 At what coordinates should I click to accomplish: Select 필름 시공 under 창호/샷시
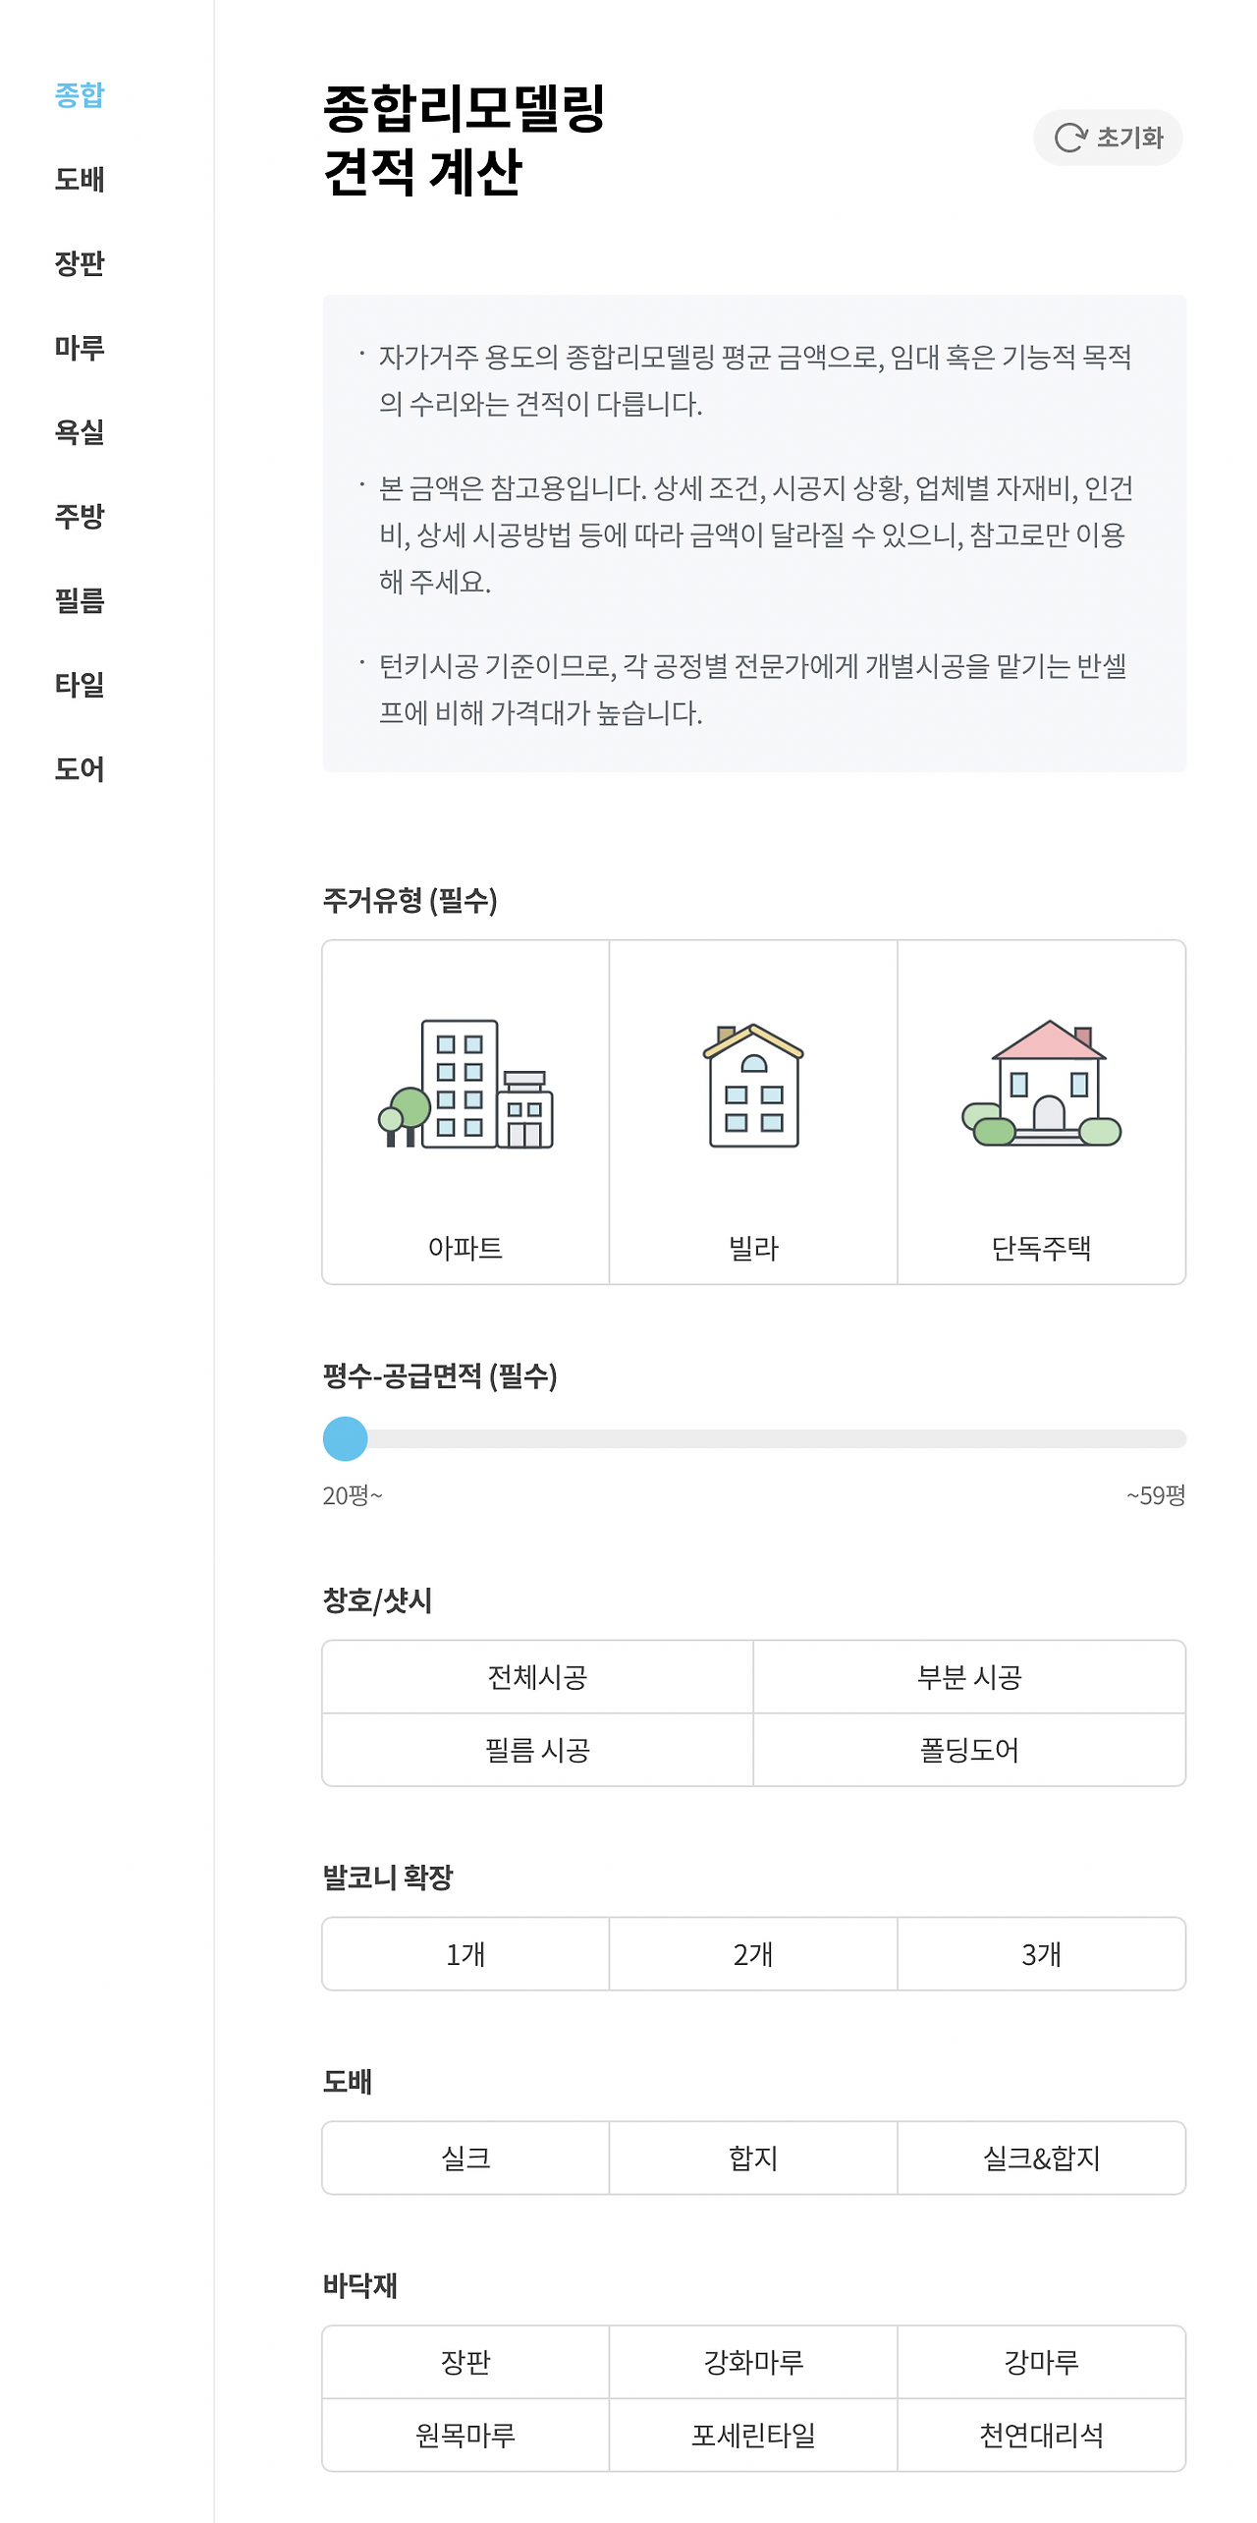(x=537, y=1750)
